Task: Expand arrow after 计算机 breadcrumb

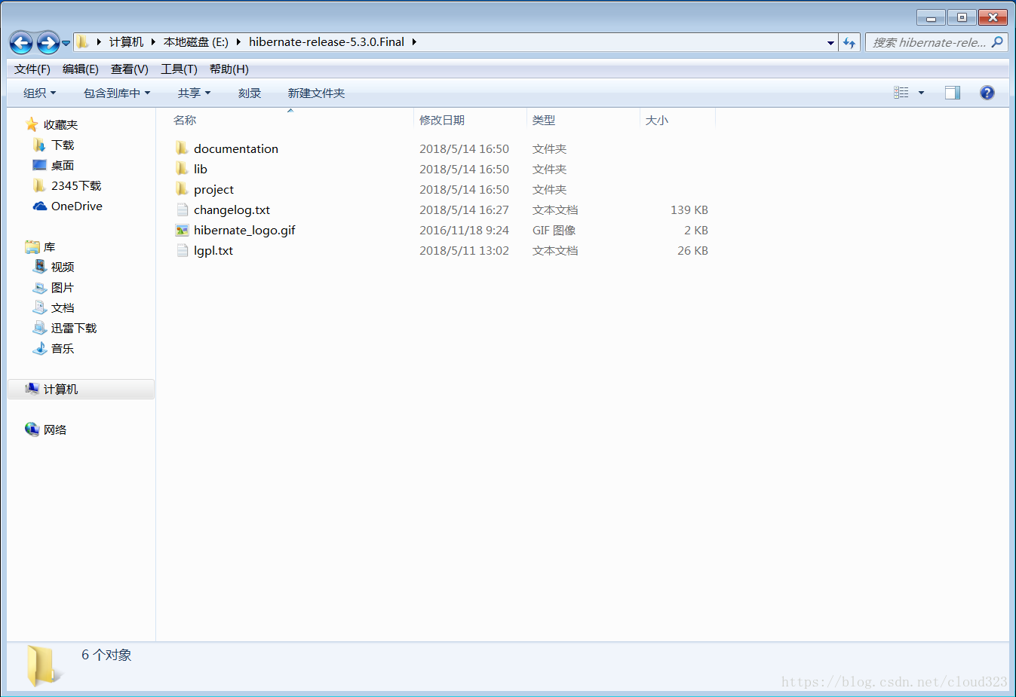Action: (153, 42)
